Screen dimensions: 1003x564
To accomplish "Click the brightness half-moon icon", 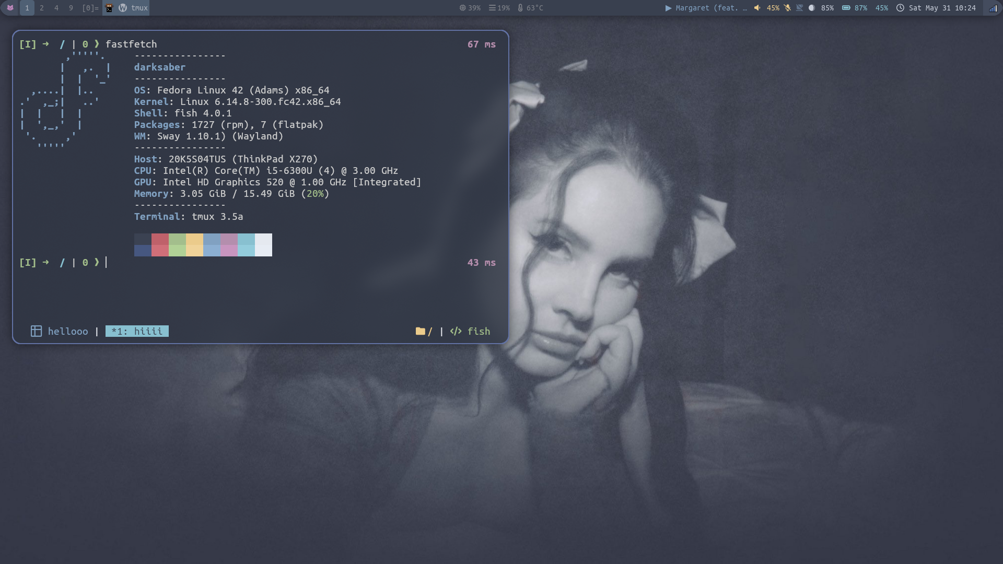I will click(812, 8).
